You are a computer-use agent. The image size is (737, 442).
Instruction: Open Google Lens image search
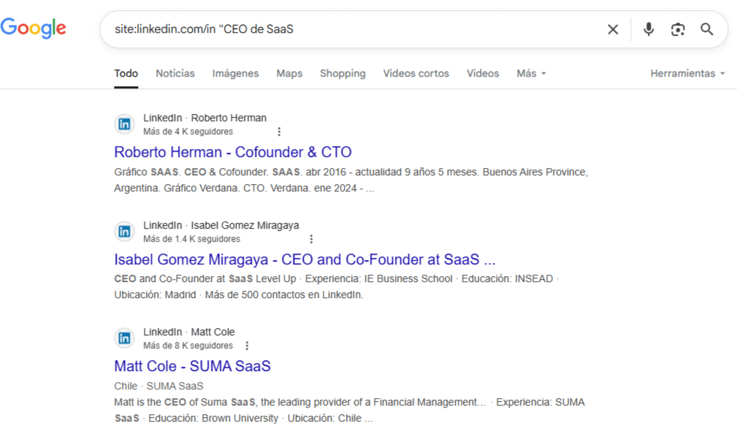677,29
